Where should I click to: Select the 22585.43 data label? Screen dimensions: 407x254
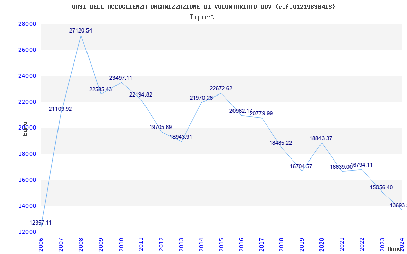tap(100, 90)
